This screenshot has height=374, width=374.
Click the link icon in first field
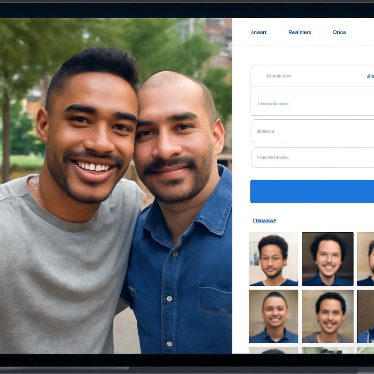tap(370, 76)
